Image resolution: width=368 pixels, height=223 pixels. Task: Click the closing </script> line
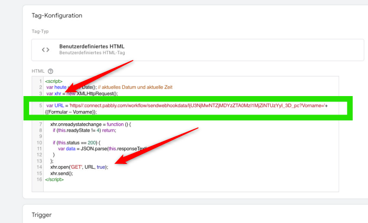pyautogui.click(x=55, y=179)
